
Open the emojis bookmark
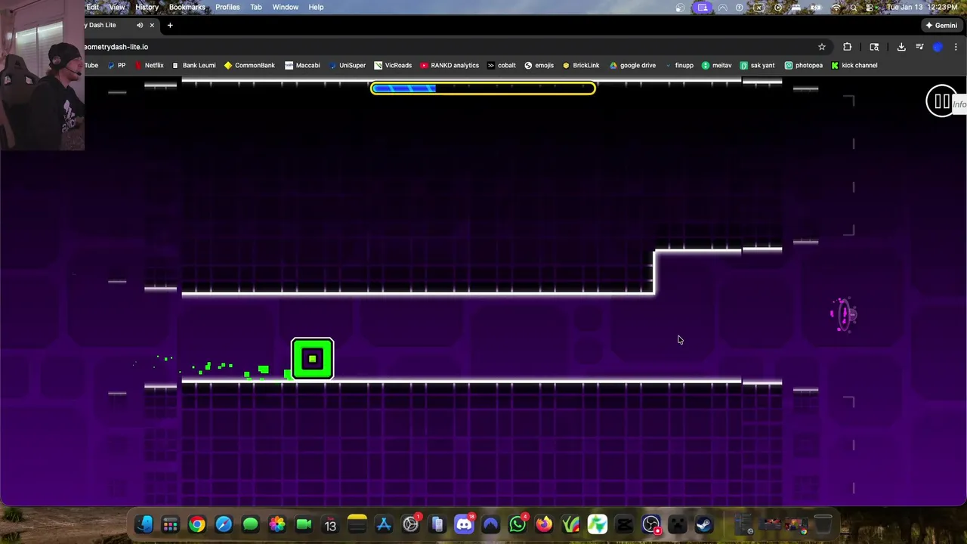click(539, 66)
